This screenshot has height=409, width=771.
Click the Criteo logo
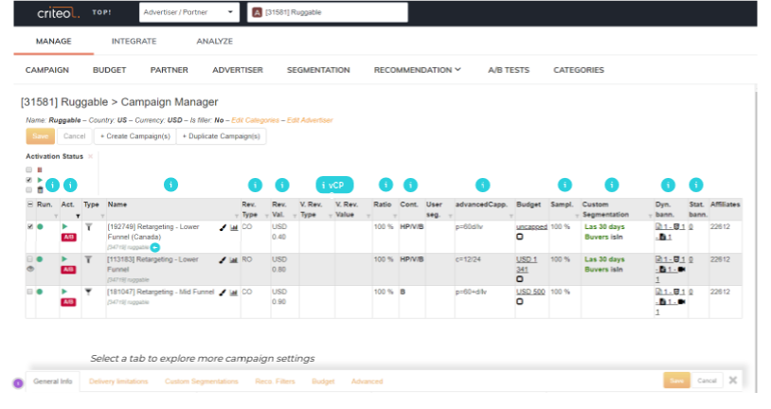pyautogui.click(x=58, y=13)
